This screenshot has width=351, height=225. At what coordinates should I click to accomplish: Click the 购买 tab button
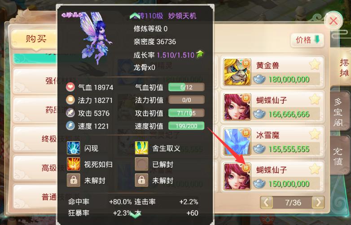pos(36,39)
